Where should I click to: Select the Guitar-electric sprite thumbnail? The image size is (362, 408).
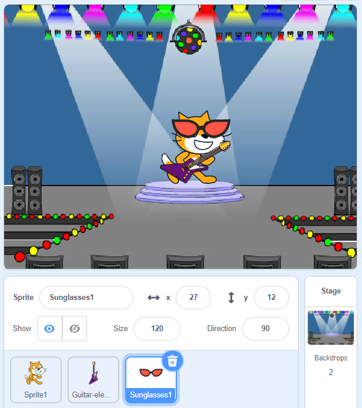click(x=93, y=380)
